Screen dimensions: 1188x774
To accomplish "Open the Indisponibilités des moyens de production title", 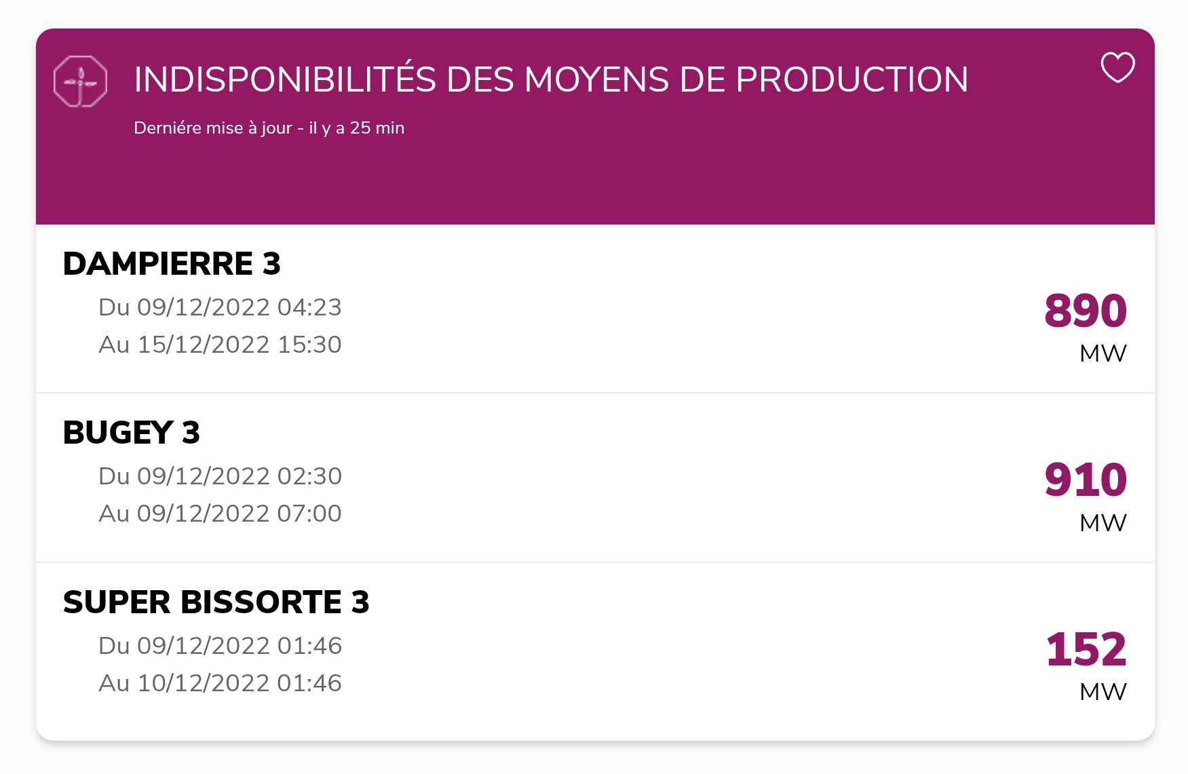I will pos(551,79).
